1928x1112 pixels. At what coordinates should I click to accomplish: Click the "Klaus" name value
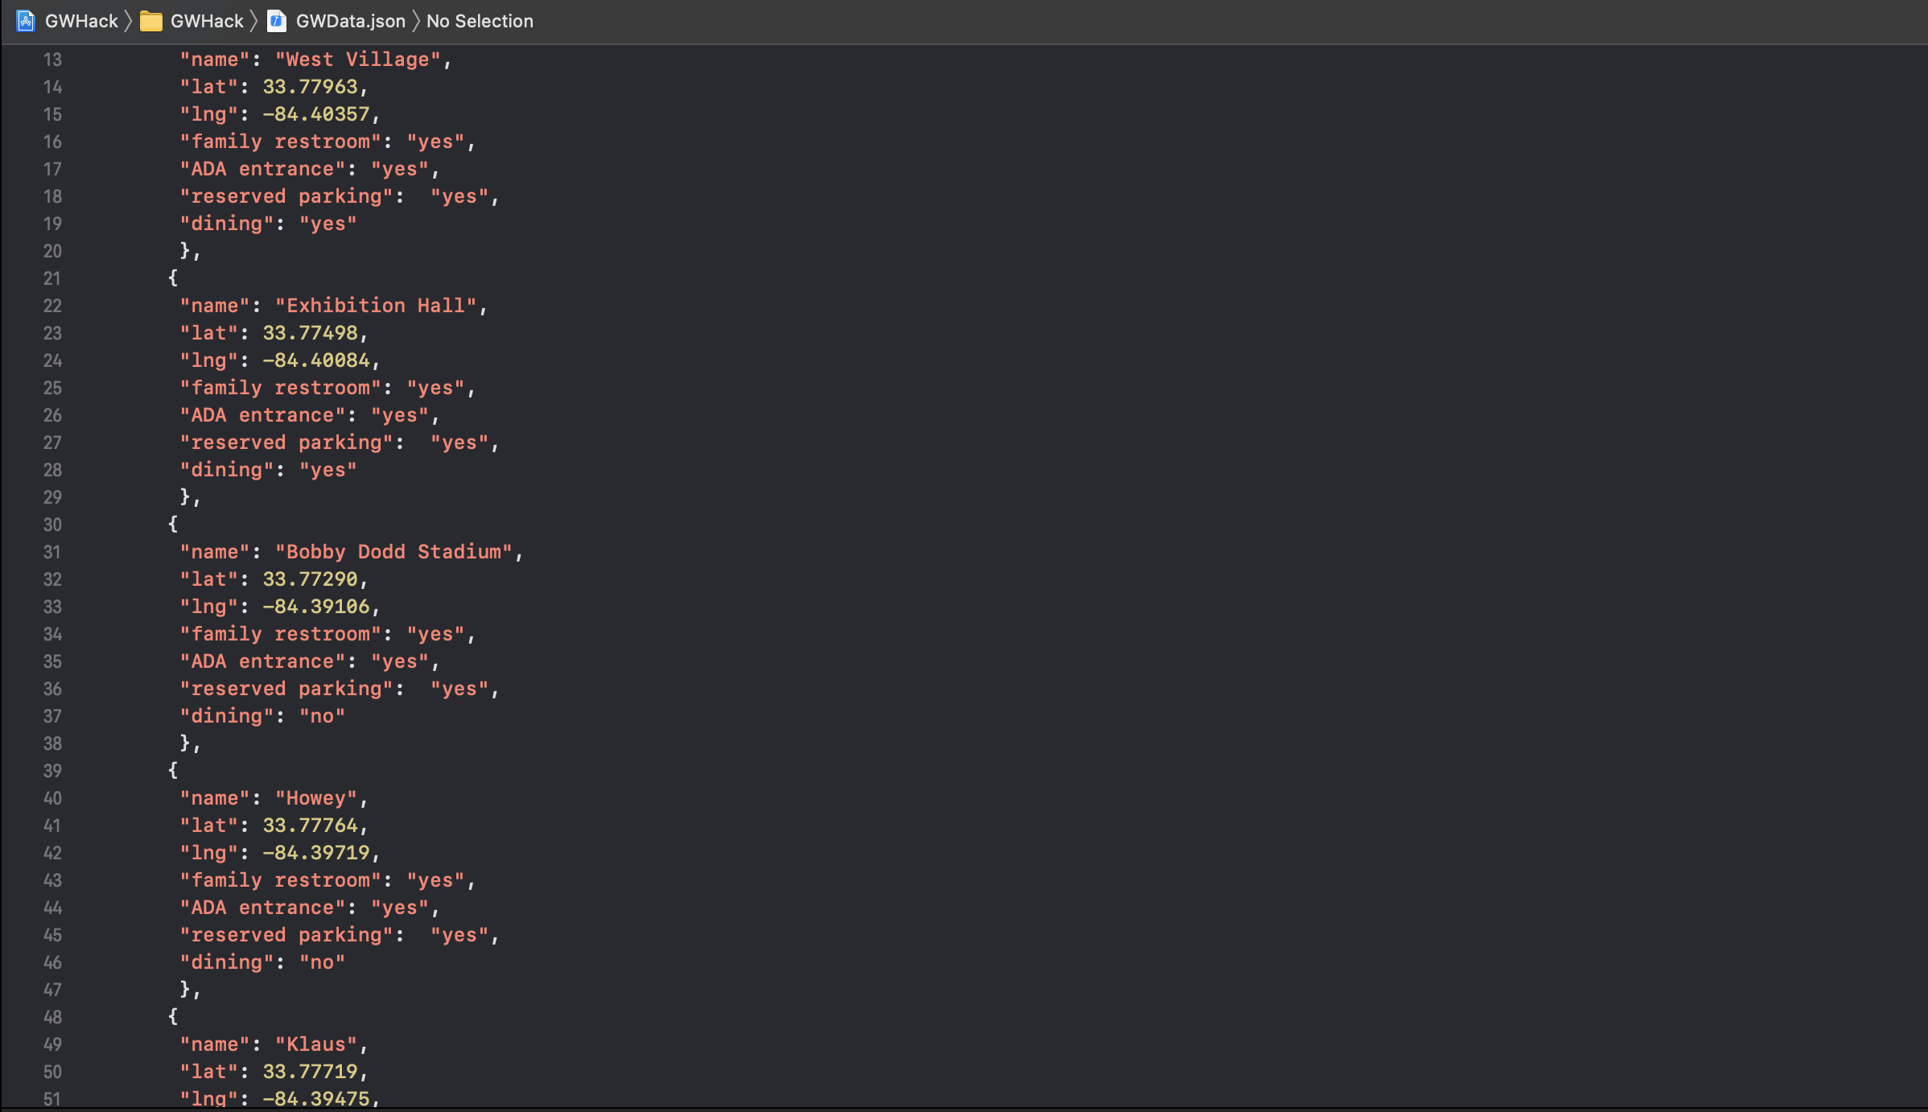316,1044
